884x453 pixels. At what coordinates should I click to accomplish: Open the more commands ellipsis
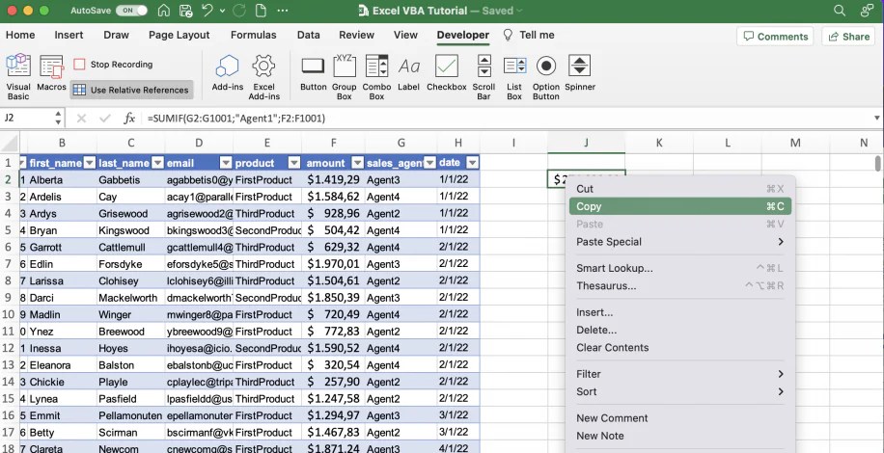point(283,11)
